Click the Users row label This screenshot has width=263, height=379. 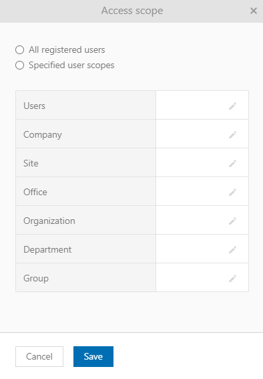(x=34, y=106)
